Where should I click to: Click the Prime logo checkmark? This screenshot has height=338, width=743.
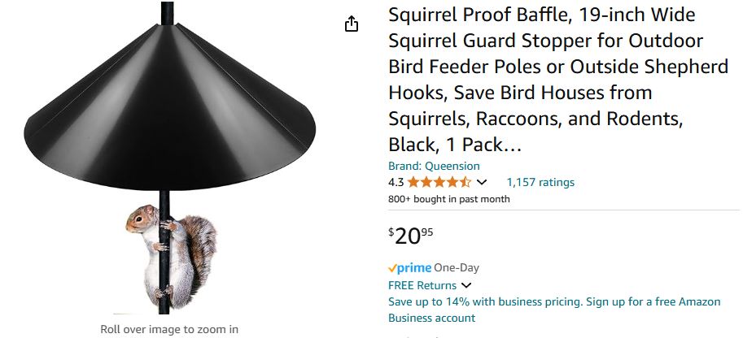pyautogui.click(x=393, y=267)
